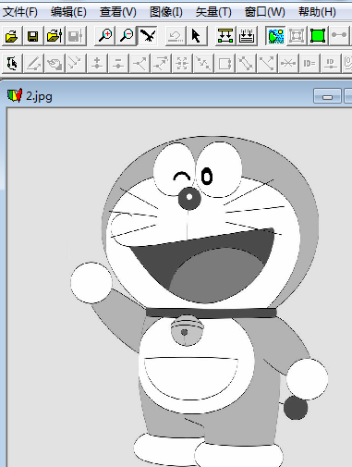Click Doraemon's nose in the image
The width and height of the screenshot is (352, 467).
click(189, 199)
